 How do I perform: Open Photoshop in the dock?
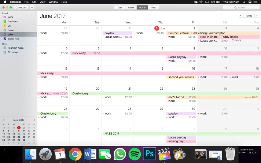[x=150, y=153]
